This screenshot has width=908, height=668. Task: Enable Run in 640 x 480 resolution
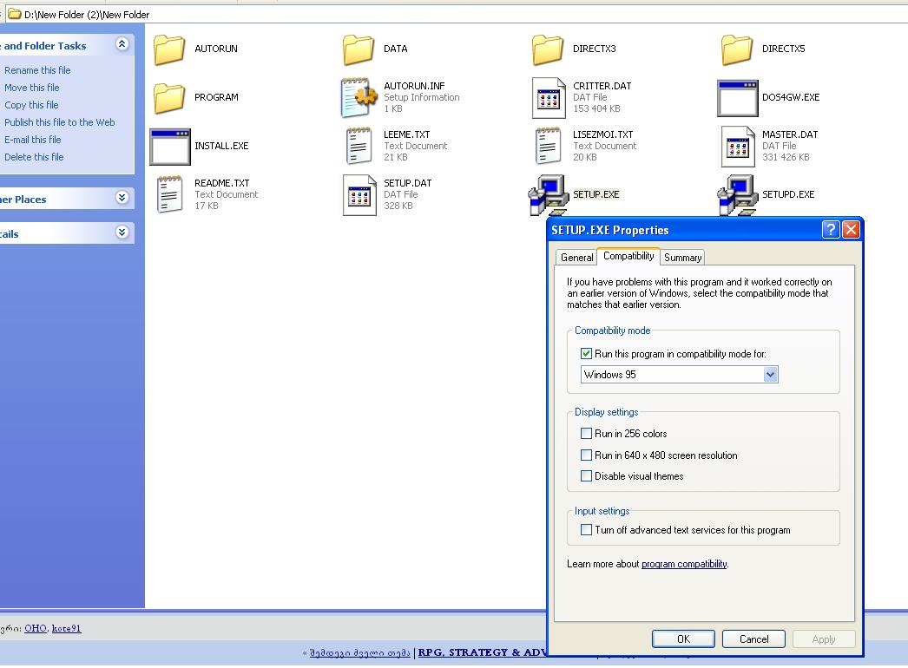coord(586,455)
